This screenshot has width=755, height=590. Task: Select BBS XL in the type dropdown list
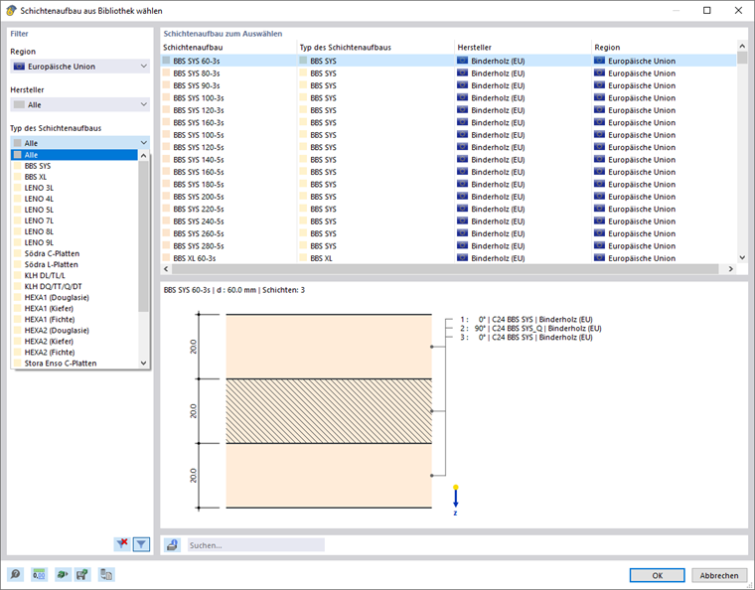pyautogui.click(x=75, y=177)
